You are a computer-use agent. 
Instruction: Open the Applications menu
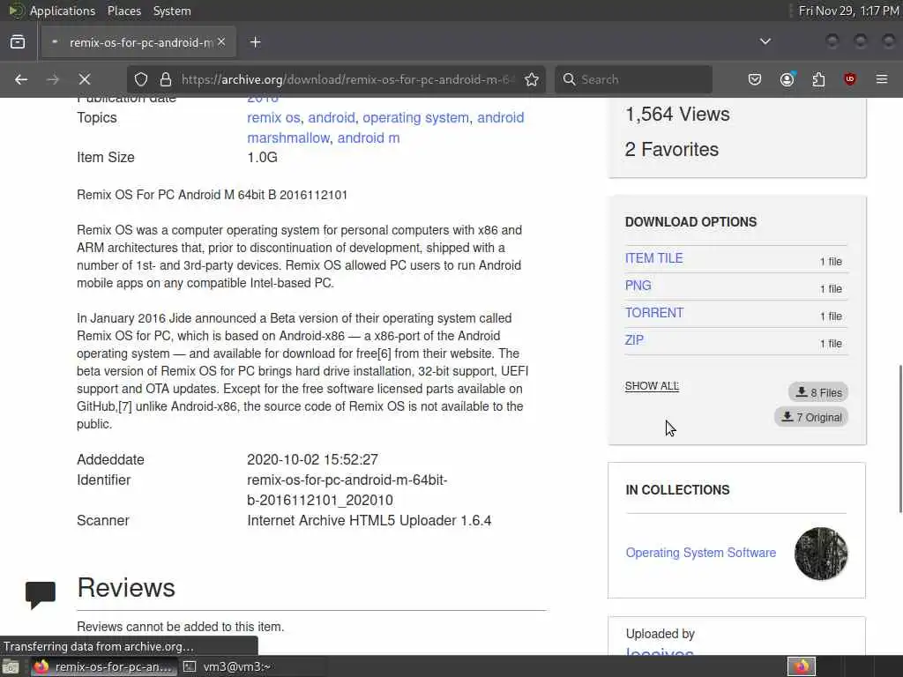pyautogui.click(x=63, y=11)
